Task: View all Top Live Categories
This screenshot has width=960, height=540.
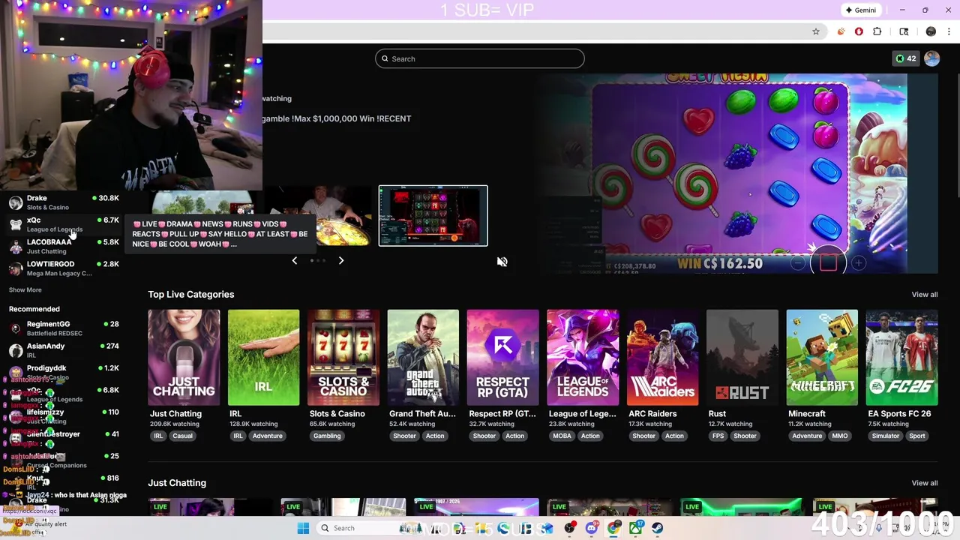Action: point(924,295)
